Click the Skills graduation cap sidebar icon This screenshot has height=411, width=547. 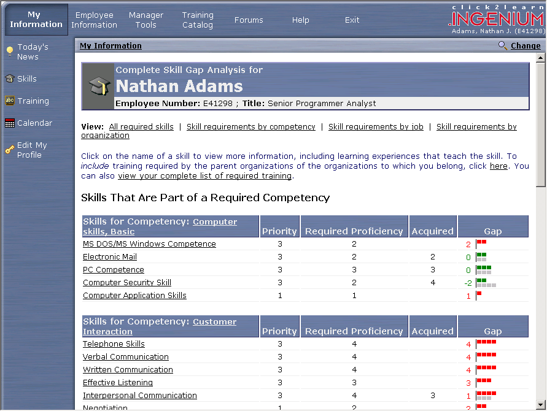click(9, 79)
